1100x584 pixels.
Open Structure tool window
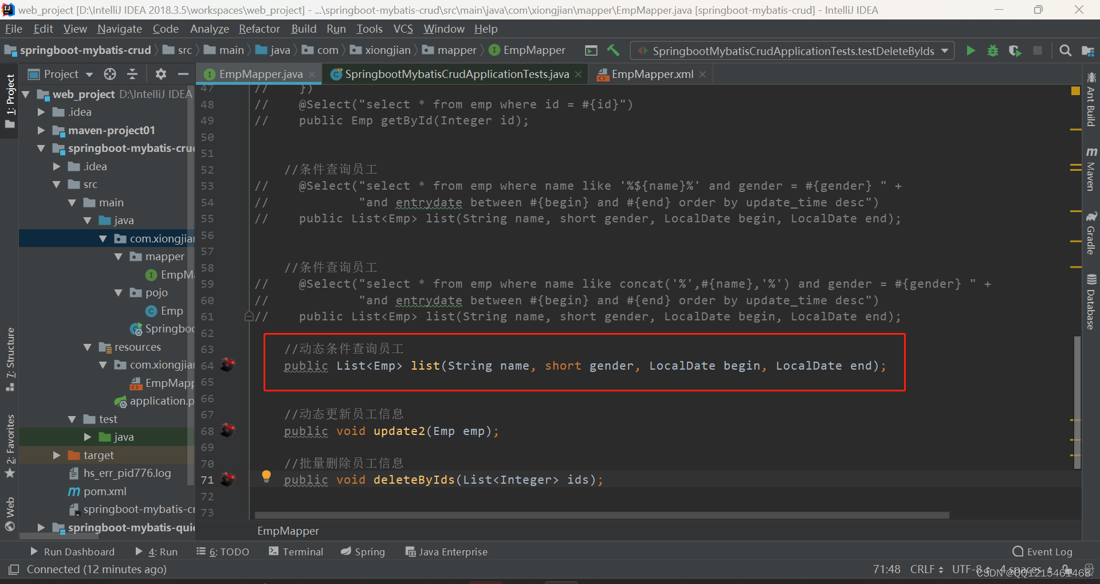tap(10, 359)
